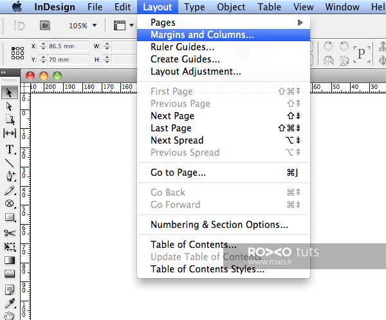386x320 pixels.
Task: Close the open Layout menu
Action: pyautogui.click(x=158, y=7)
